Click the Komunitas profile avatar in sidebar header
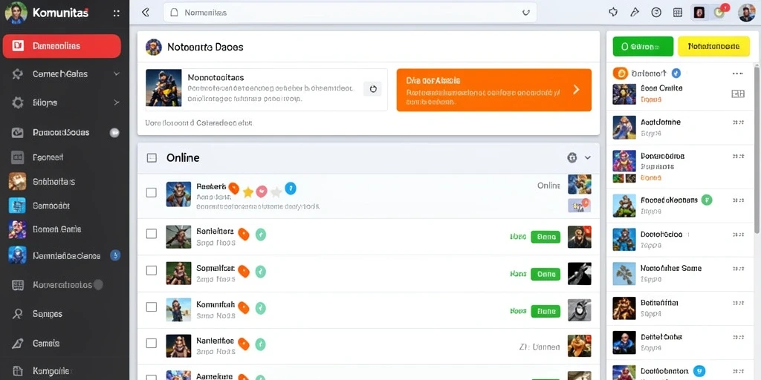761x380 pixels. coord(16,13)
